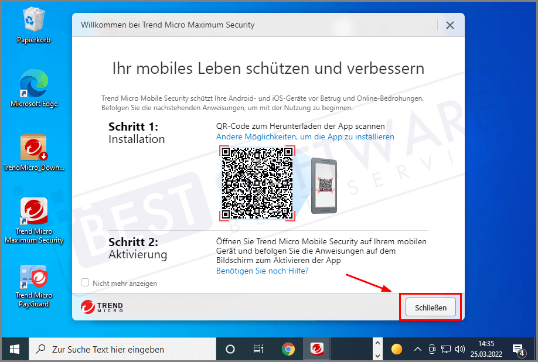Click the Trend Micro logo in the dialog footer

101,306
